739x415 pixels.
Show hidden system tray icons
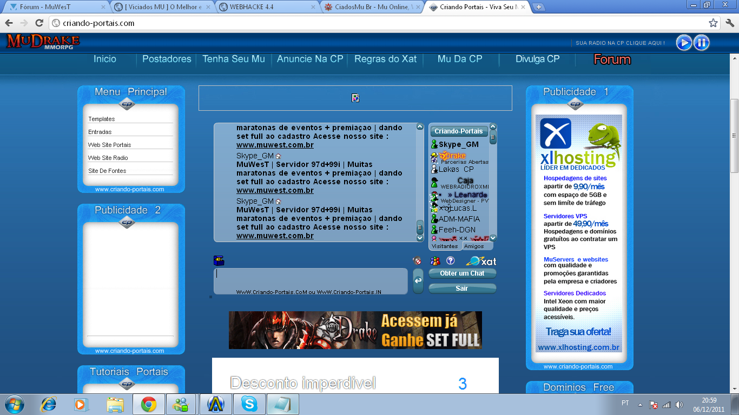641,404
